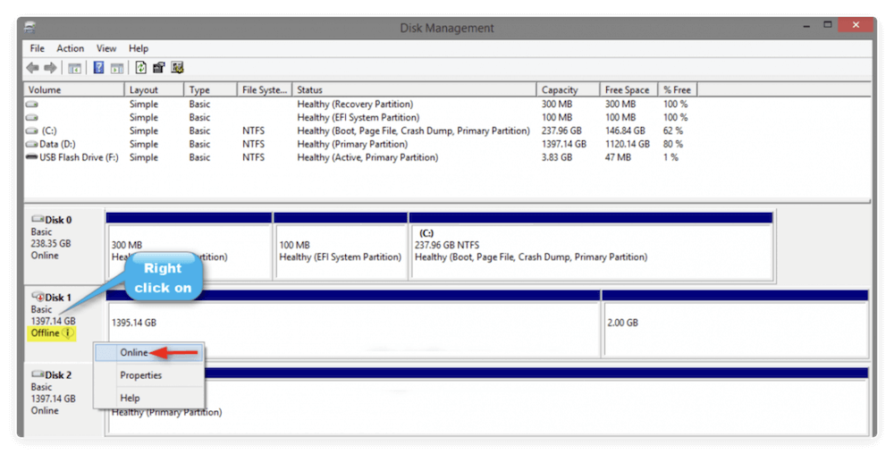Image resolution: width=894 pixels, height=454 pixels.
Task: Click the Forward arrow toolbar icon
Action: pos(51,68)
